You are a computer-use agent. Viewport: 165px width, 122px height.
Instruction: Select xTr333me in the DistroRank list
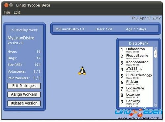pos(136,70)
